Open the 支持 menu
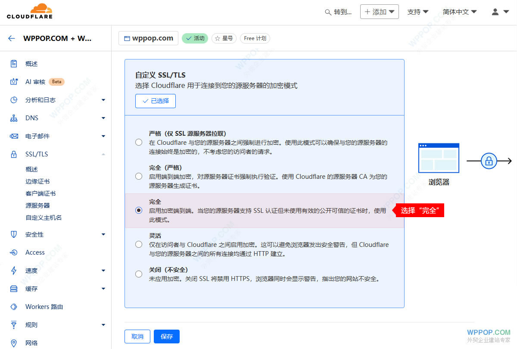This screenshot has width=517, height=349. [x=417, y=12]
